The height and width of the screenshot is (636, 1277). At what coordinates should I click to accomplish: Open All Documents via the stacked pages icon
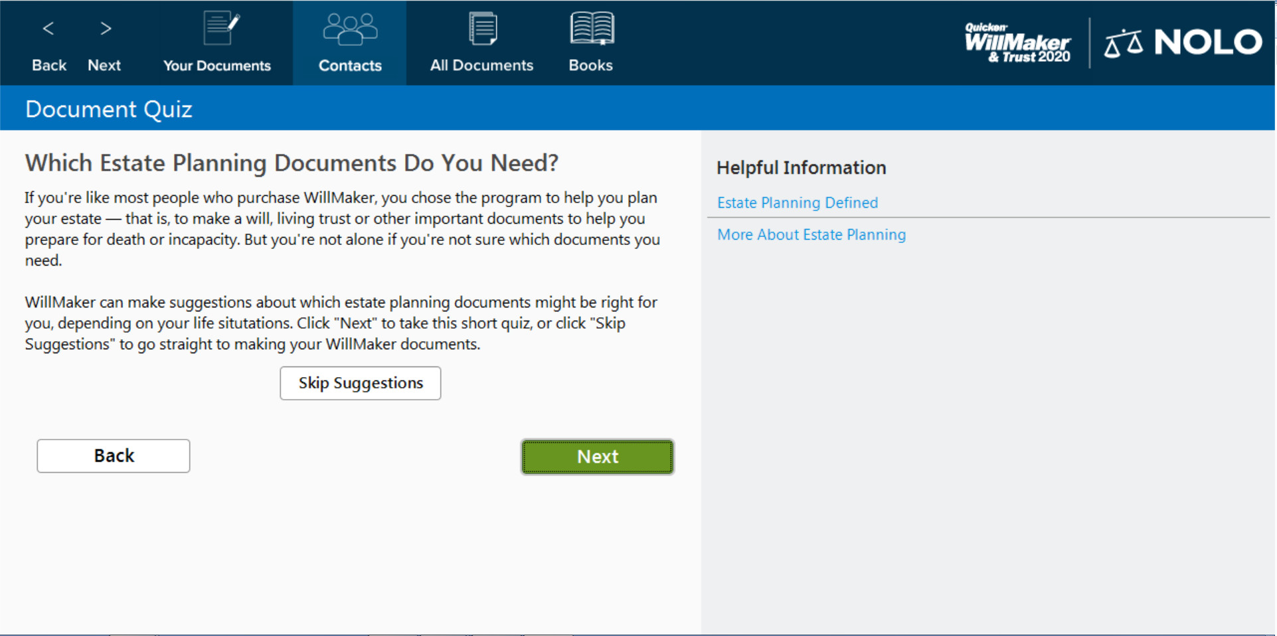(482, 29)
